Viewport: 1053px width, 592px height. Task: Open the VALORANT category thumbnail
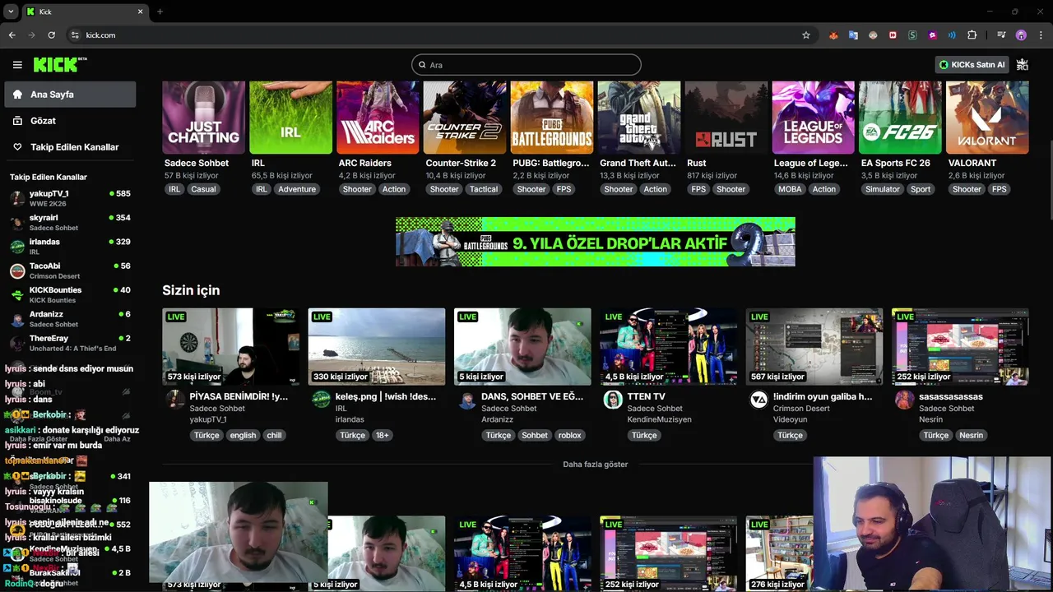[987, 118]
